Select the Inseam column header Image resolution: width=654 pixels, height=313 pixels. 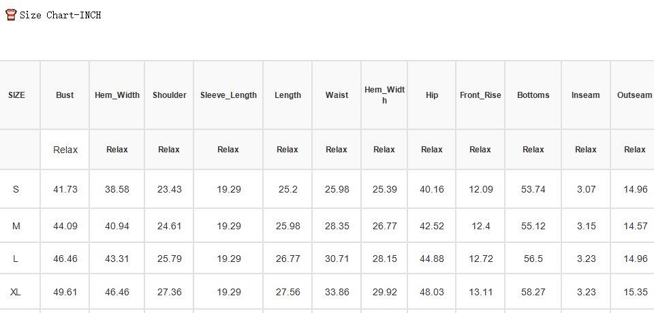(586, 95)
